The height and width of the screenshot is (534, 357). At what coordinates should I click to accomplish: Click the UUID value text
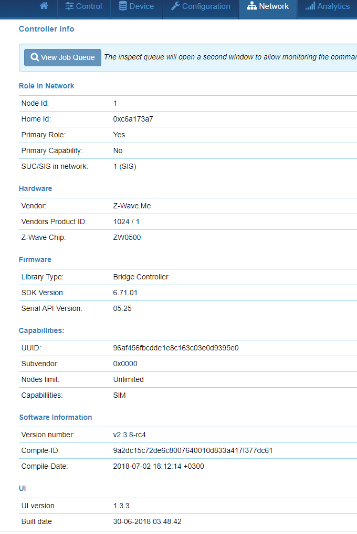pos(176,348)
